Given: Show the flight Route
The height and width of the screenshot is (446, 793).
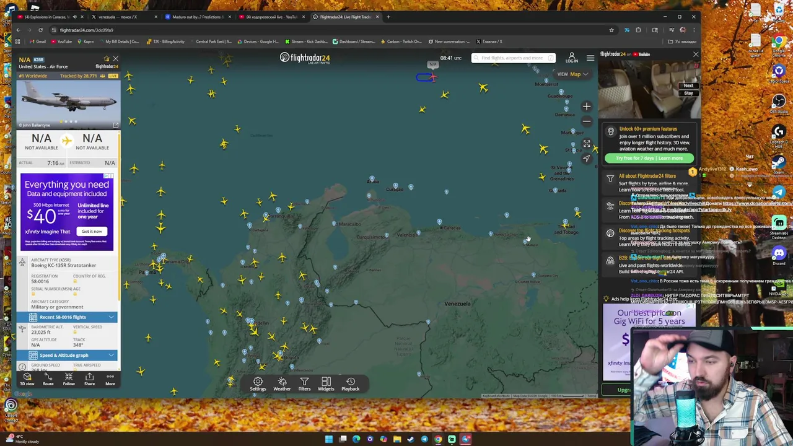Looking at the screenshot, I should pyautogui.click(x=48, y=379).
